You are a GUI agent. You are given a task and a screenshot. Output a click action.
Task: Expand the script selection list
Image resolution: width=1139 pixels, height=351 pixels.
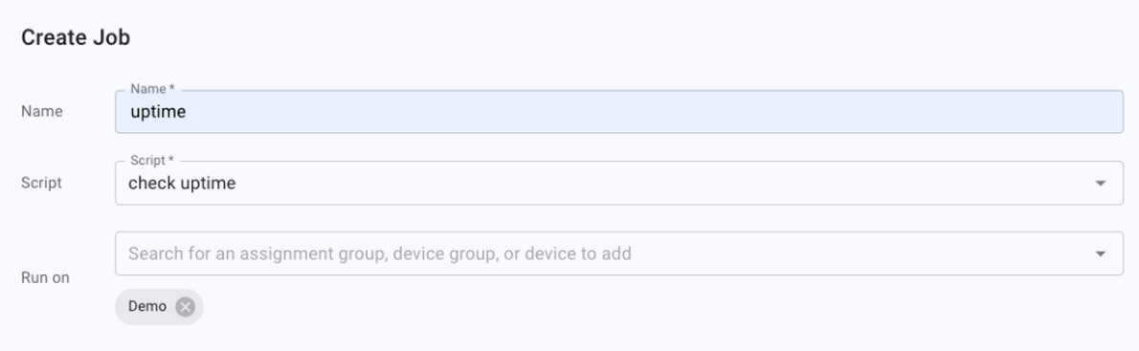(x=1101, y=184)
